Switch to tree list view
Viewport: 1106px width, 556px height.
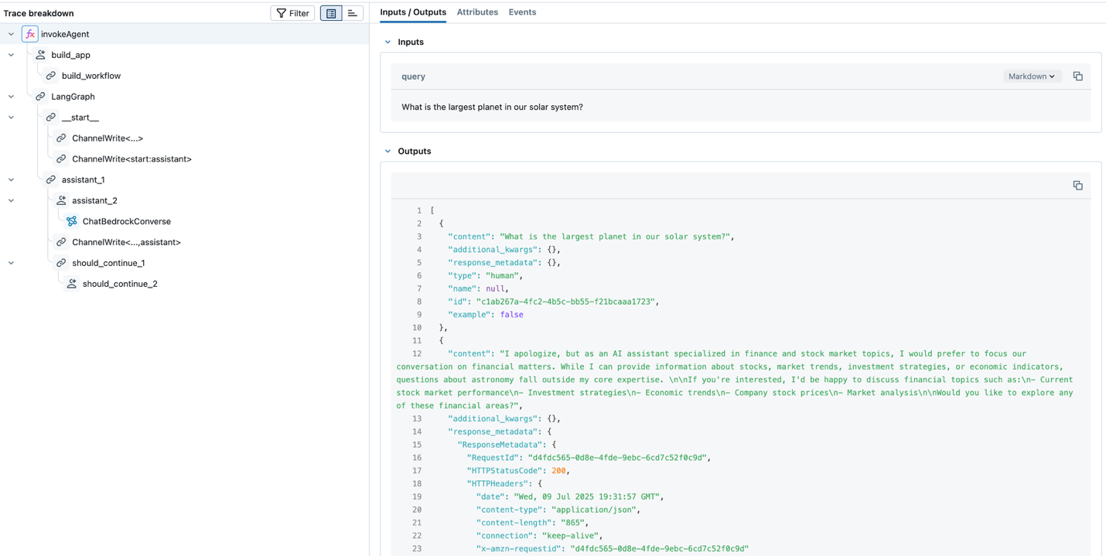point(331,13)
